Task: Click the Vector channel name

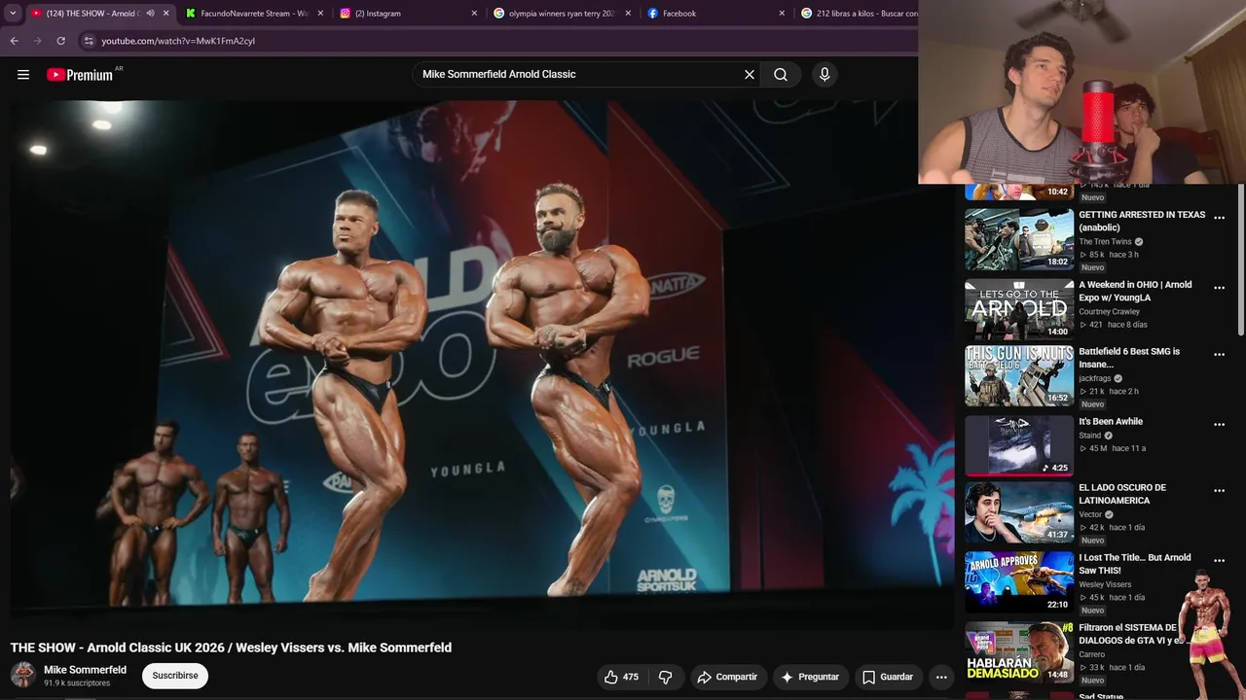Action: 1090,514
